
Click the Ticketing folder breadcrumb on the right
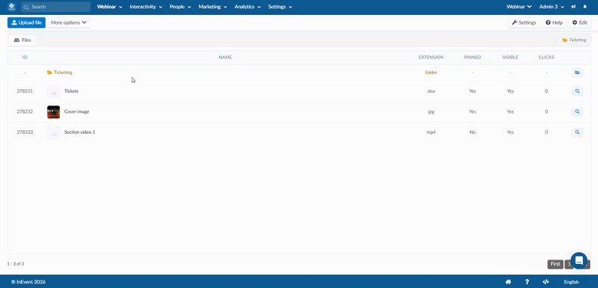coord(574,40)
